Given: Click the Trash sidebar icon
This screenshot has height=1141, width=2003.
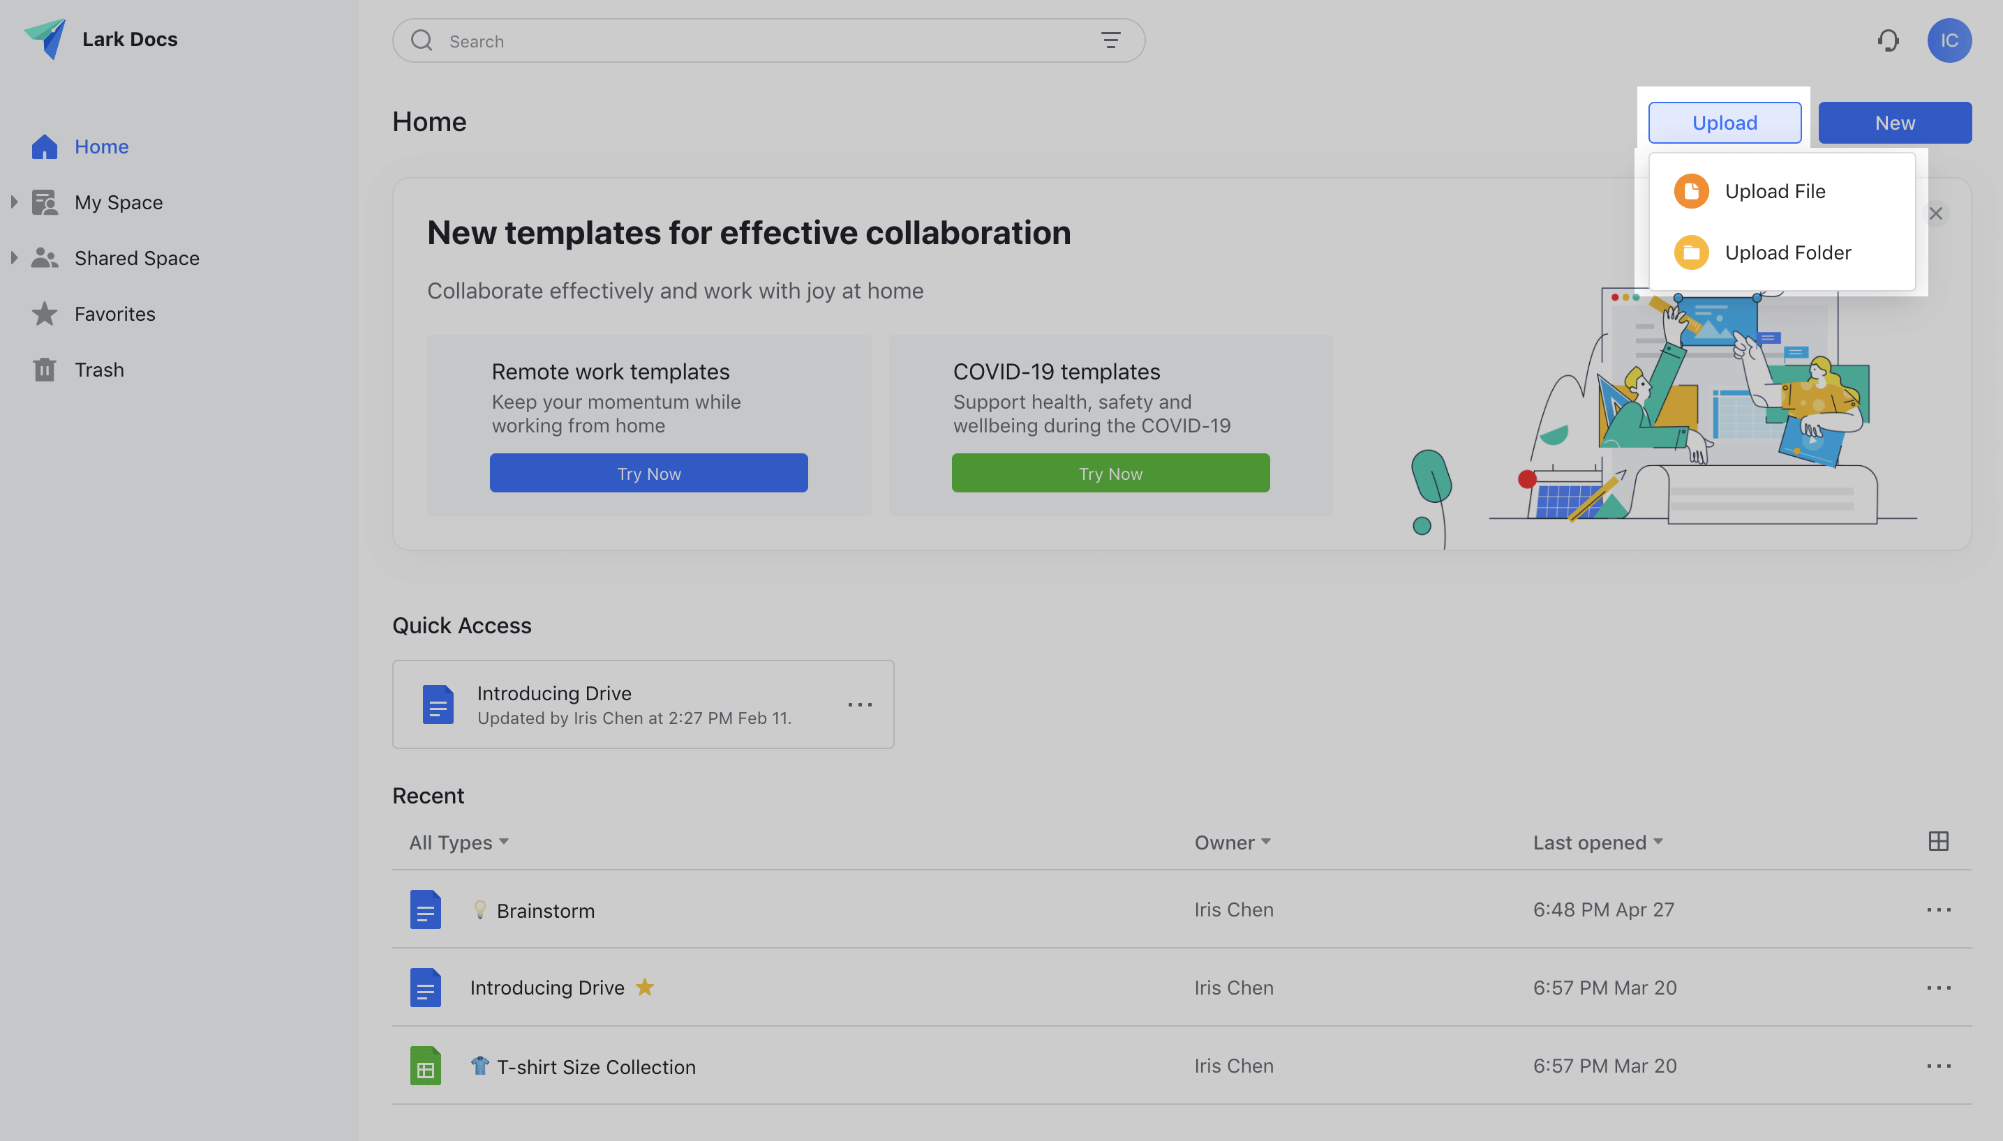Looking at the screenshot, I should [44, 370].
